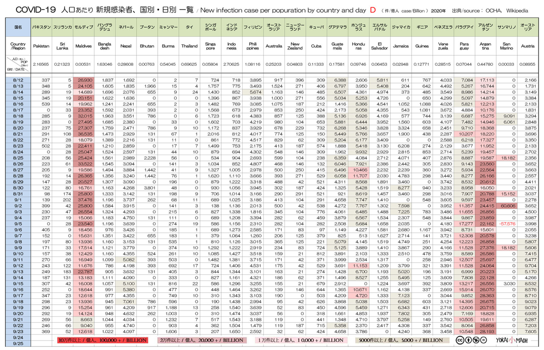This screenshot has height=350, width=544.
Task: Select the empty 9/24 date row label
Action: pos(19,337)
